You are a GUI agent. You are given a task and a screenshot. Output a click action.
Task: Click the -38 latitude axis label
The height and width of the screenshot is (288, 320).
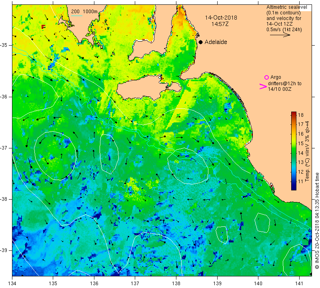[x=4, y=199]
